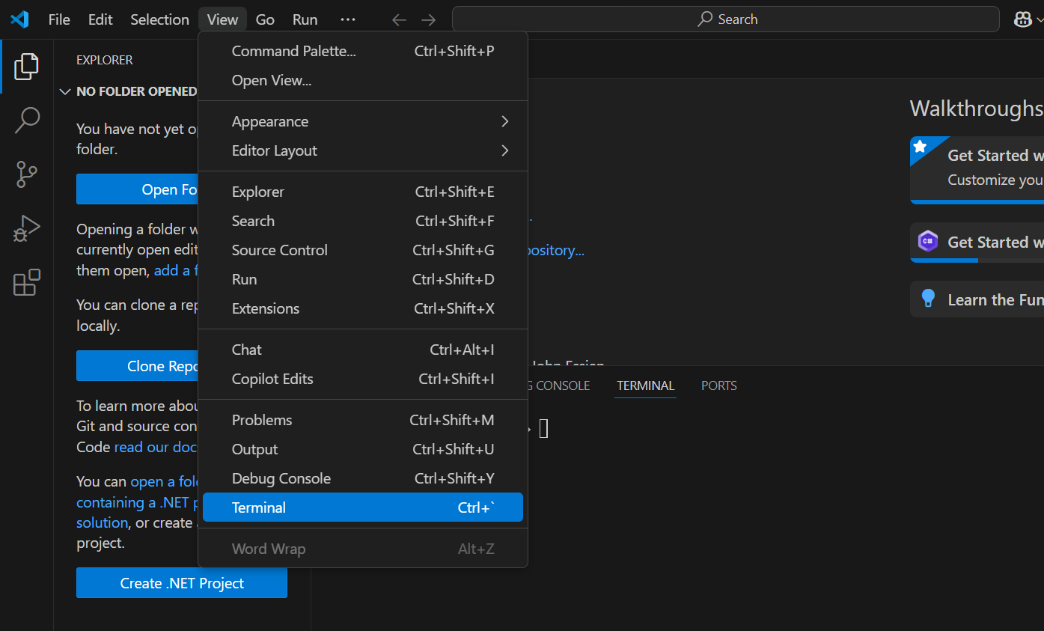The height and width of the screenshot is (631, 1044).
Task: Expand the Editor Layout submenu
Action: [363, 150]
